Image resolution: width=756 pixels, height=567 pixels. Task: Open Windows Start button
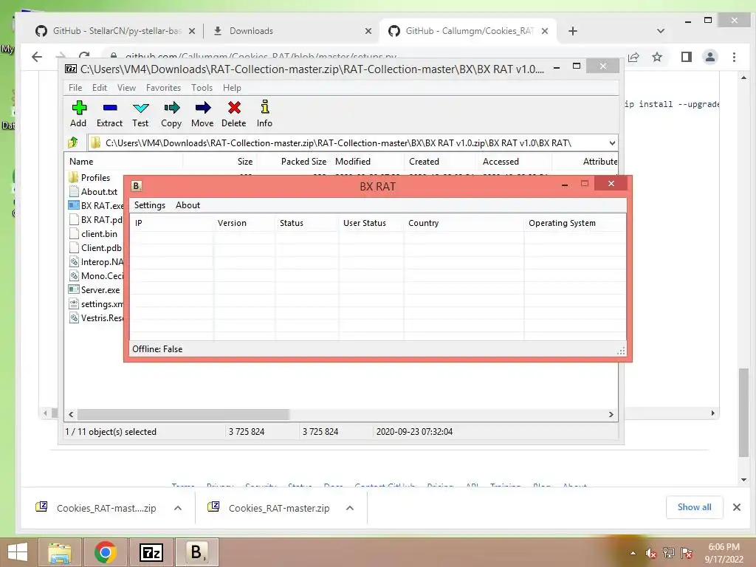pos(18,552)
